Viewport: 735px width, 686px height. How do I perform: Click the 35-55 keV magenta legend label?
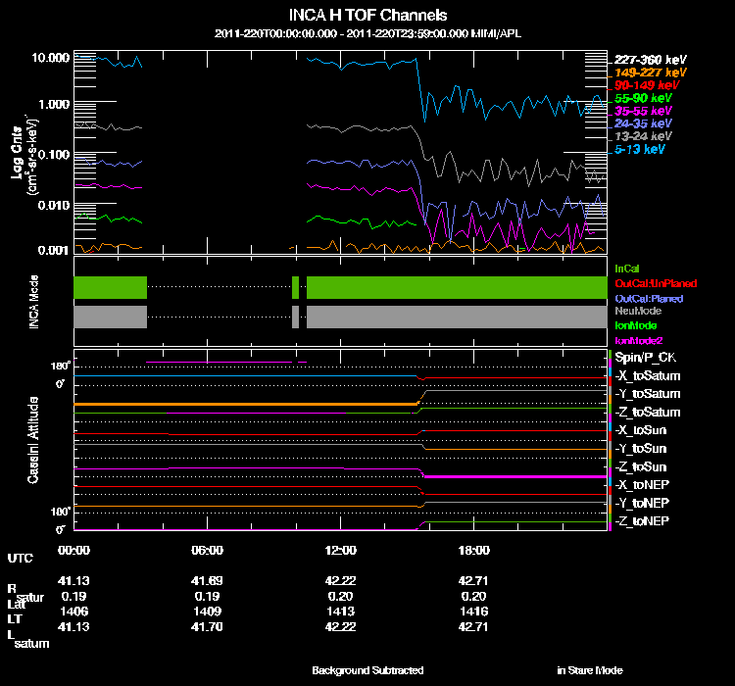coord(643,112)
